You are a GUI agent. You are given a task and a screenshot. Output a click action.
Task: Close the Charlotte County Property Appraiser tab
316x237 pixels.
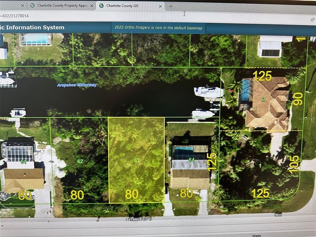[x=92, y=6]
